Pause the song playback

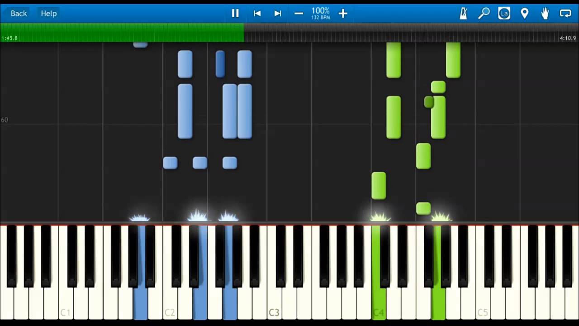click(x=235, y=14)
